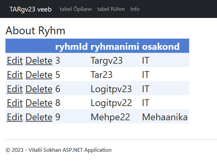Edit the Logitpv23 row

pos(15,89)
